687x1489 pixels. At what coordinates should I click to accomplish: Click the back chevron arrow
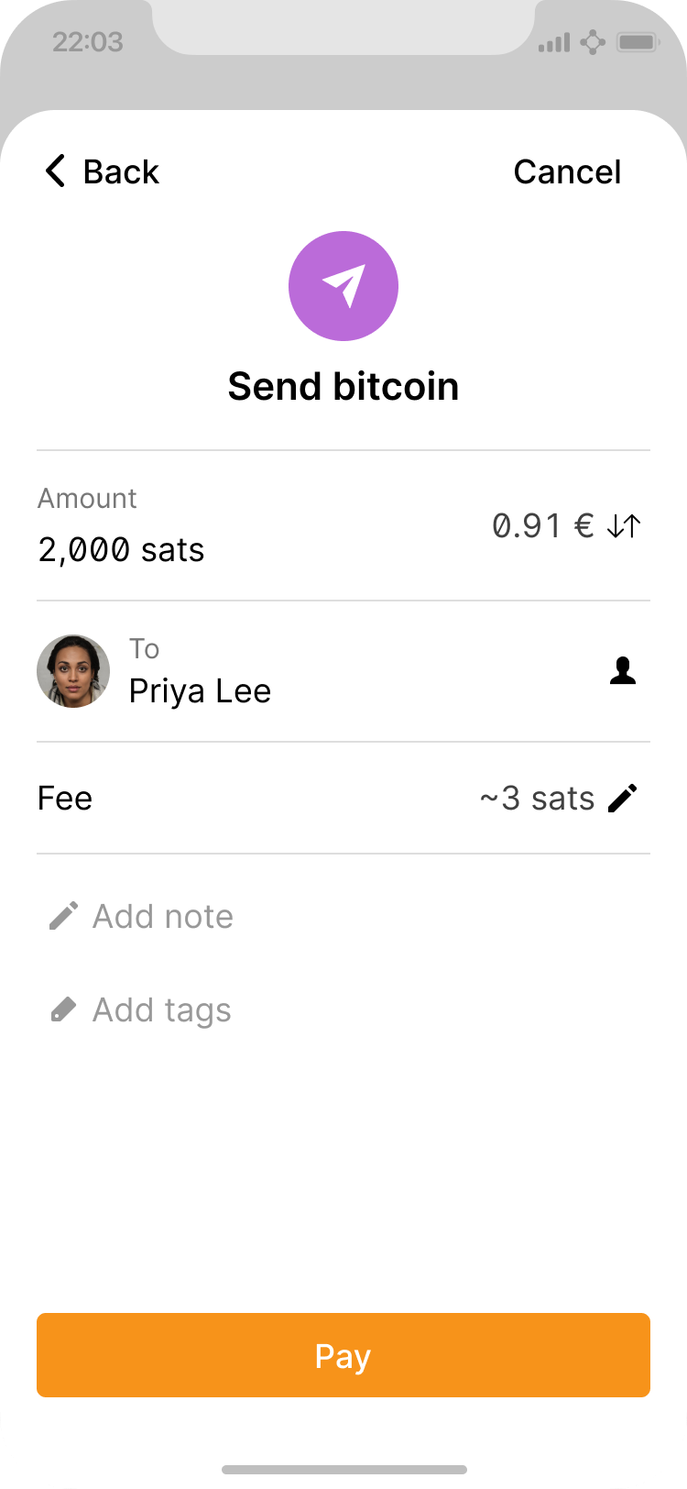pos(56,171)
